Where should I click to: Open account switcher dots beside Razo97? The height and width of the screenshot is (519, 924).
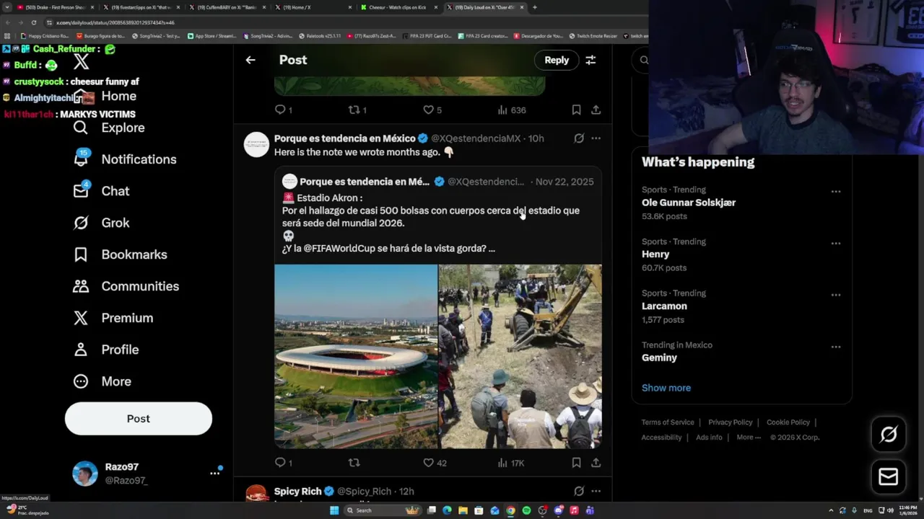[214, 473]
